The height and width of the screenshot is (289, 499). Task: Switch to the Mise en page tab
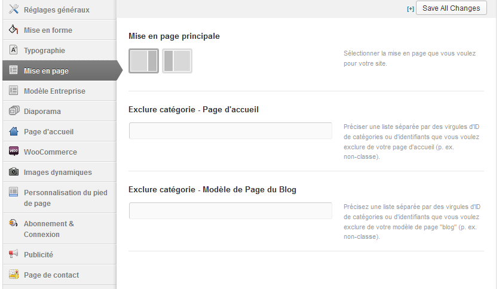(x=46, y=71)
